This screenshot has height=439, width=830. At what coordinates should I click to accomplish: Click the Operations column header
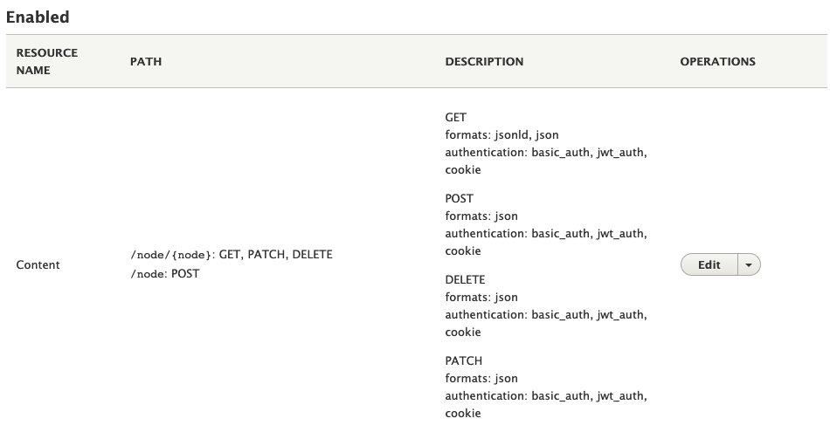tap(717, 62)
